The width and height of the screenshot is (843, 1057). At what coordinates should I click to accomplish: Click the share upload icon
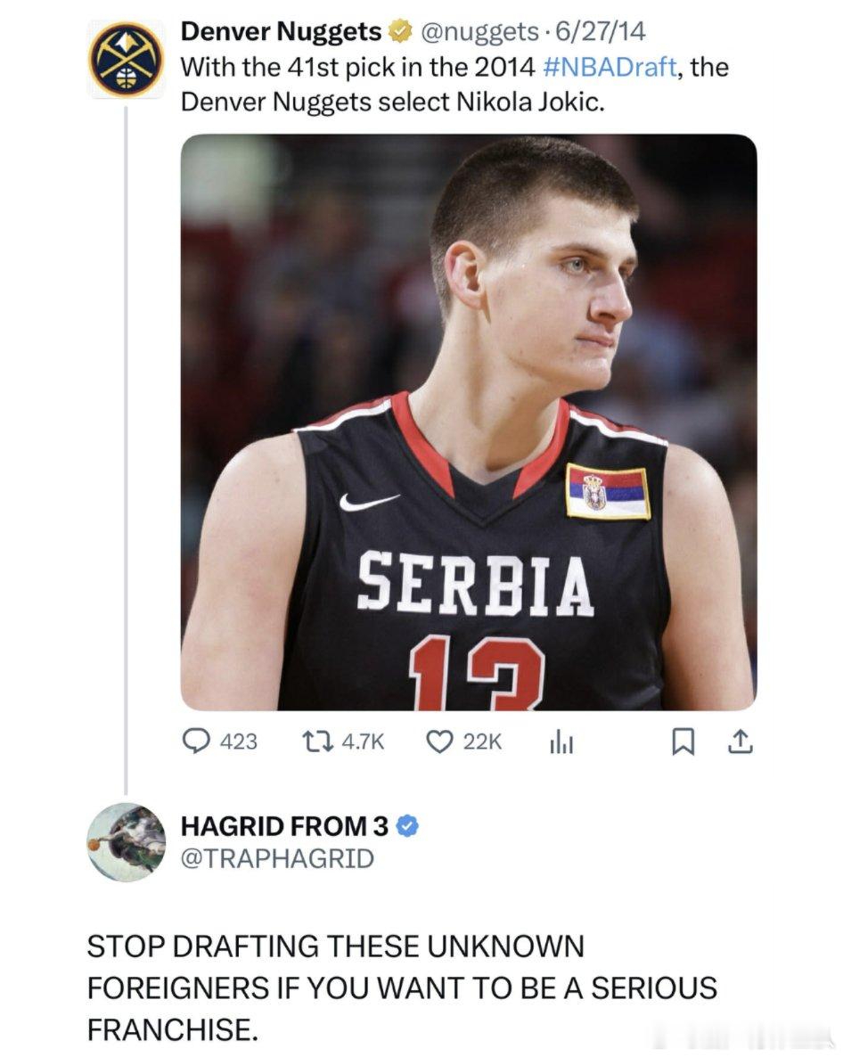pos(741,742)
